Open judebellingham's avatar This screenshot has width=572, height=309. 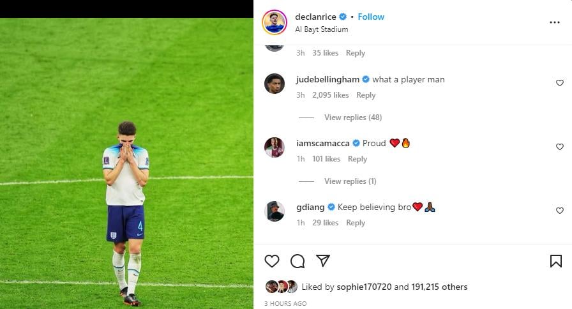pyautogui.click(x=275, y=84)
